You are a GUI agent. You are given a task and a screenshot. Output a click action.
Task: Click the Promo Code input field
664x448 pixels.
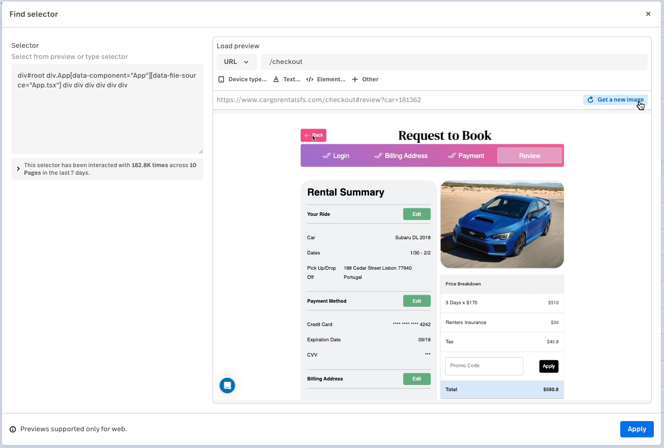[x=484, y=366]
